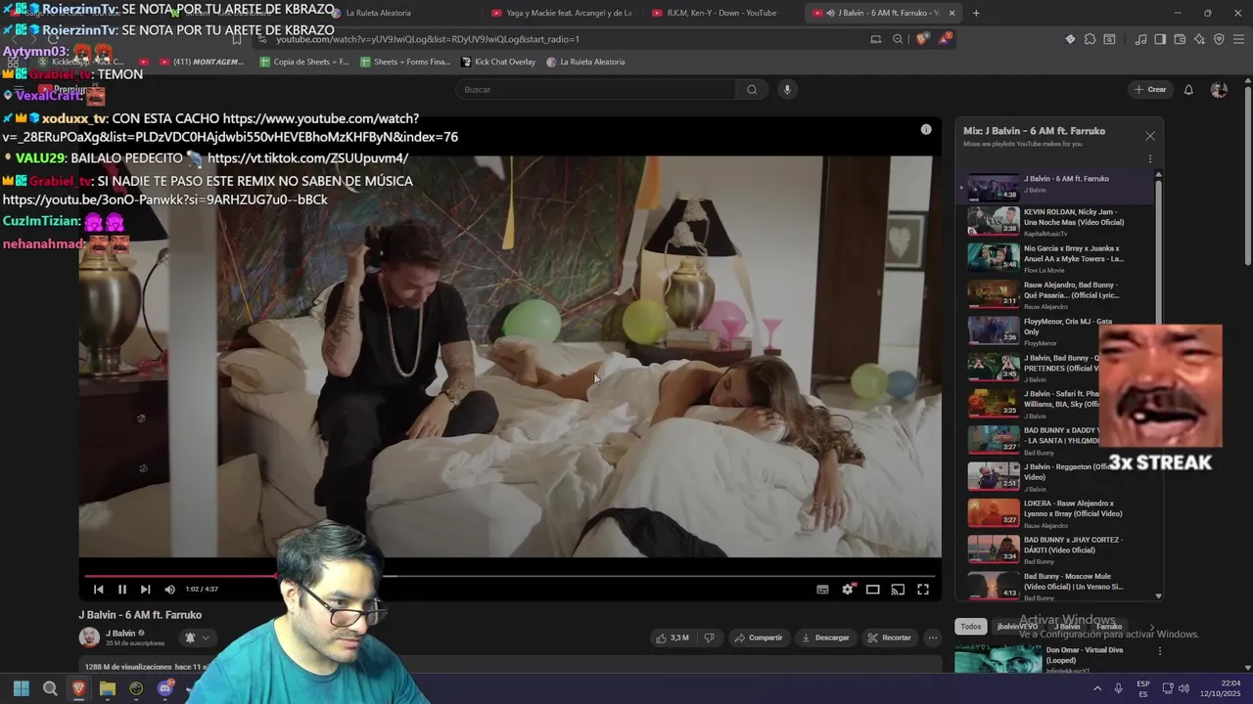
Task: Enter fullscreen mode
Action: pyautogui.click(x=922, y=590)
